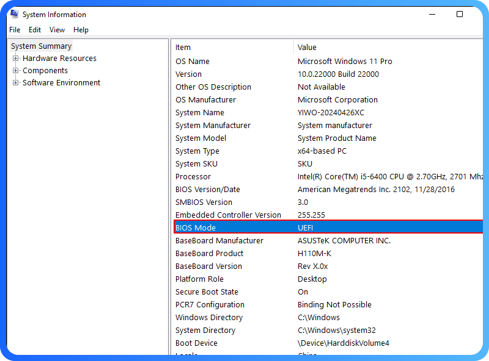
Task: Select the BIOS Version/Date row
Action: pyautogui.click(x=328, y=189)
